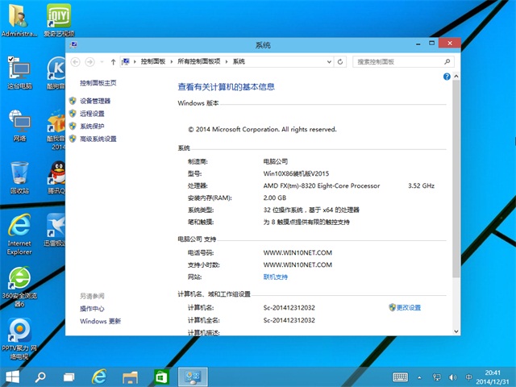Open Task View on the taskbar
This screenshot has width=516, height=387.
pos(69,377)
